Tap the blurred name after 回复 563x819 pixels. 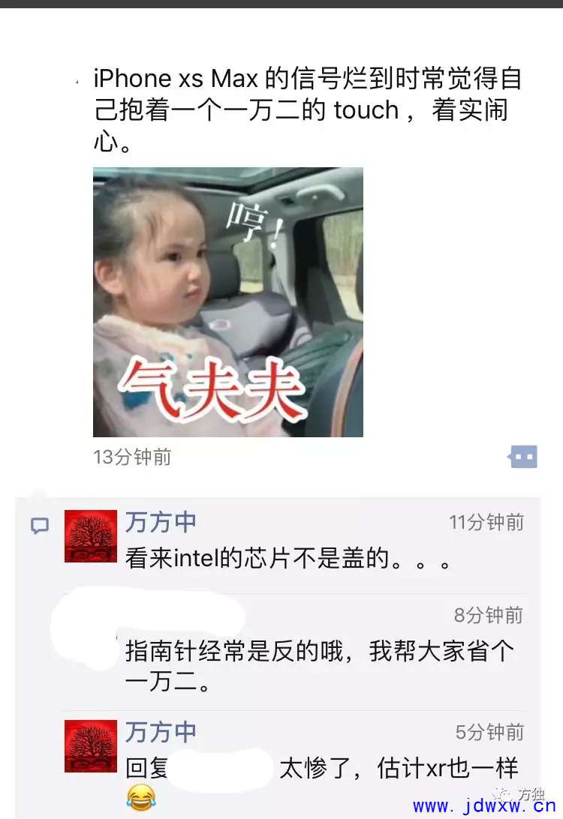tap(221, 768)
